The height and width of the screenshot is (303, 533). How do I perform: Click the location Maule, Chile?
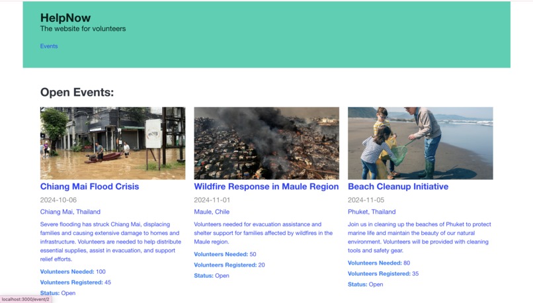coord(212,212)
